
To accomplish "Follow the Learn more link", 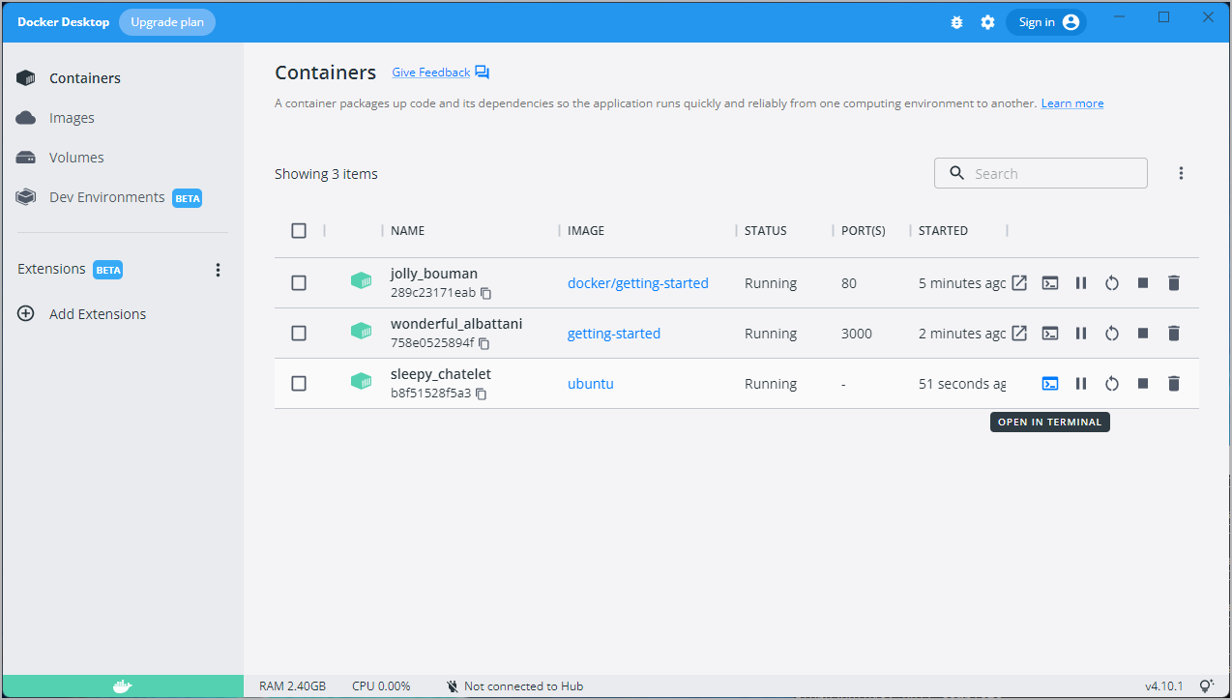I will point(1072,103).
